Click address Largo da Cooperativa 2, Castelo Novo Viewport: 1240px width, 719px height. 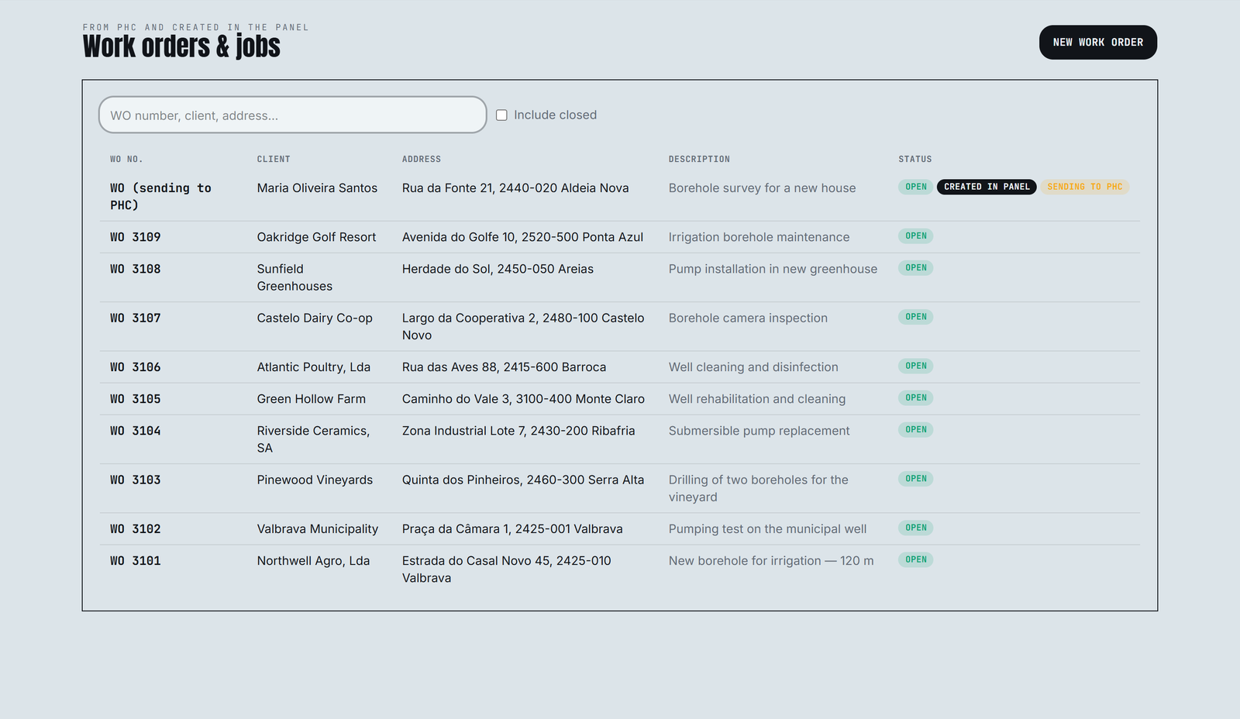point(523,326)
